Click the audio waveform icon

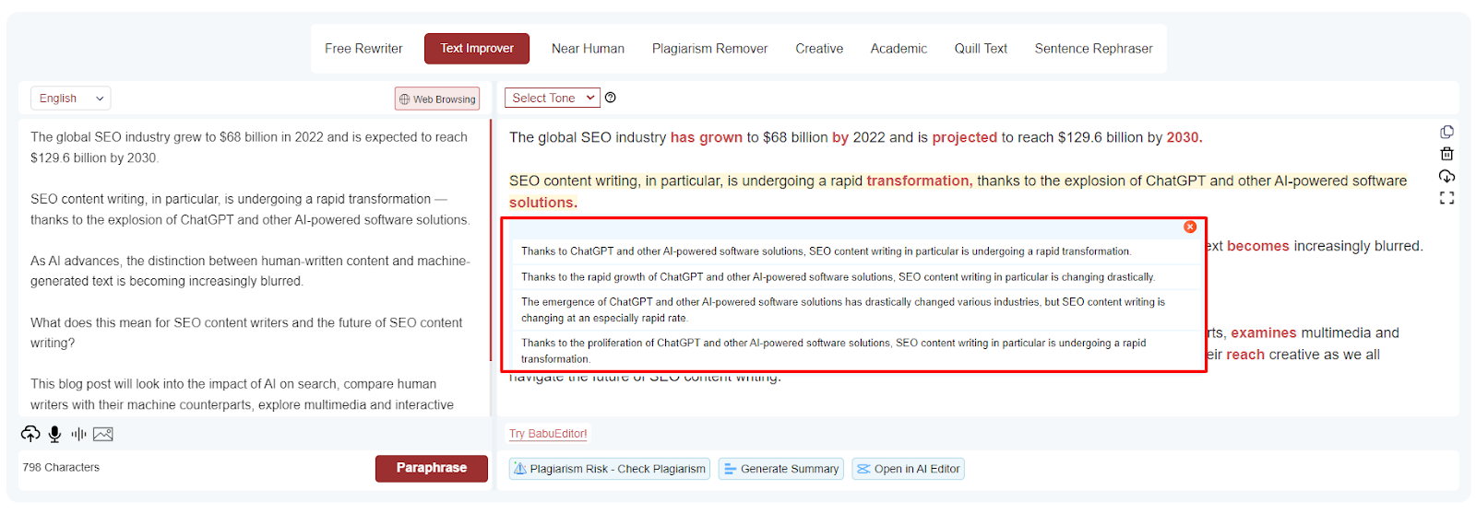tap(79, 434)
